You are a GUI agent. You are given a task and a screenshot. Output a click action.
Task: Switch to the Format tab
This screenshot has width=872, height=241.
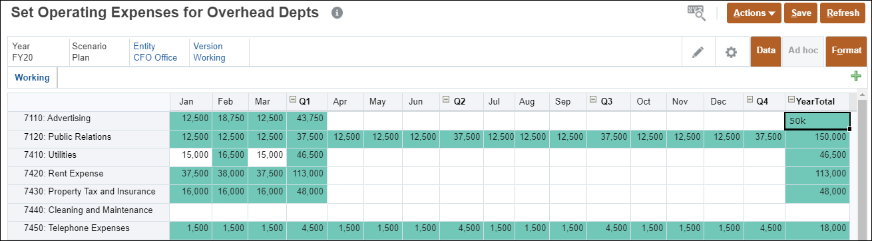click(846, 51)
